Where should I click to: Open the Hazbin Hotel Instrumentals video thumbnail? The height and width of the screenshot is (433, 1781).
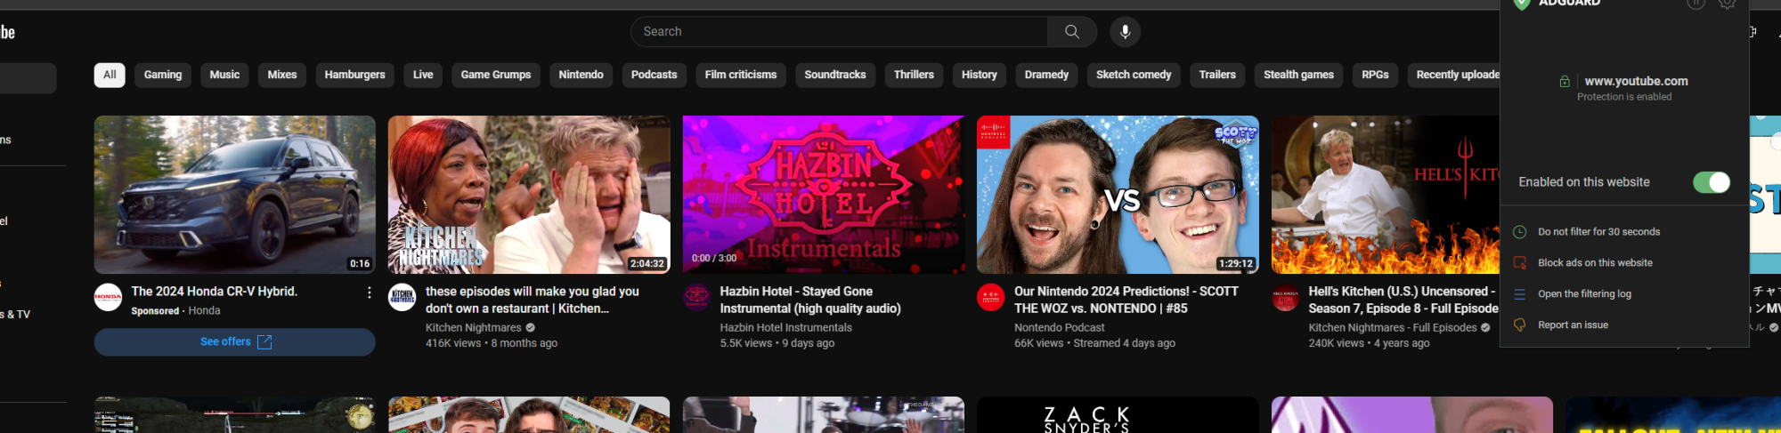point(823,194)
